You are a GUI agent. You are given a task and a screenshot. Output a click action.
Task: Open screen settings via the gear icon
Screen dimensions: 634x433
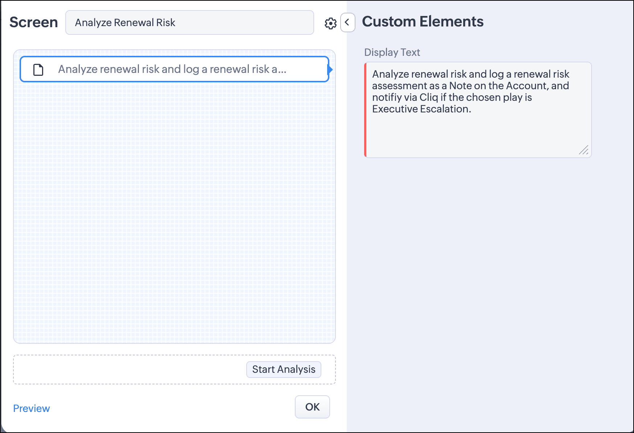[x=330, y=23]
